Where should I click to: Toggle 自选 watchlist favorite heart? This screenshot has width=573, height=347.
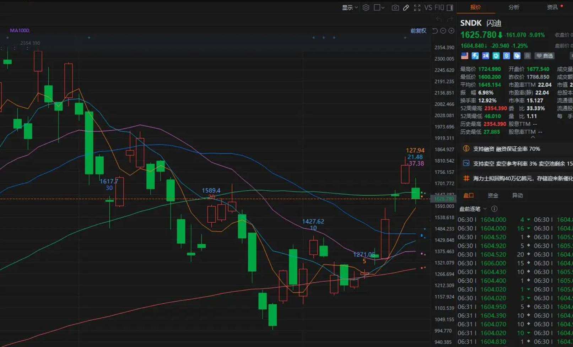click(x=545, y=56)
